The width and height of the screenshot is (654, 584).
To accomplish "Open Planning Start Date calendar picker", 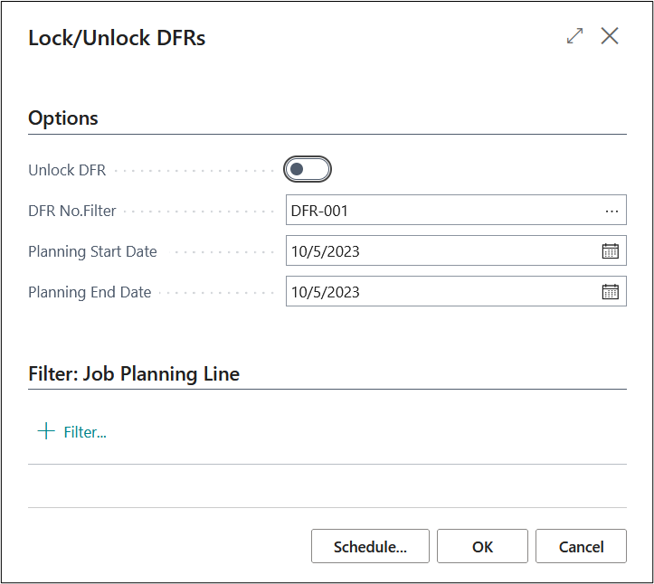I will [x=611, y=251].
